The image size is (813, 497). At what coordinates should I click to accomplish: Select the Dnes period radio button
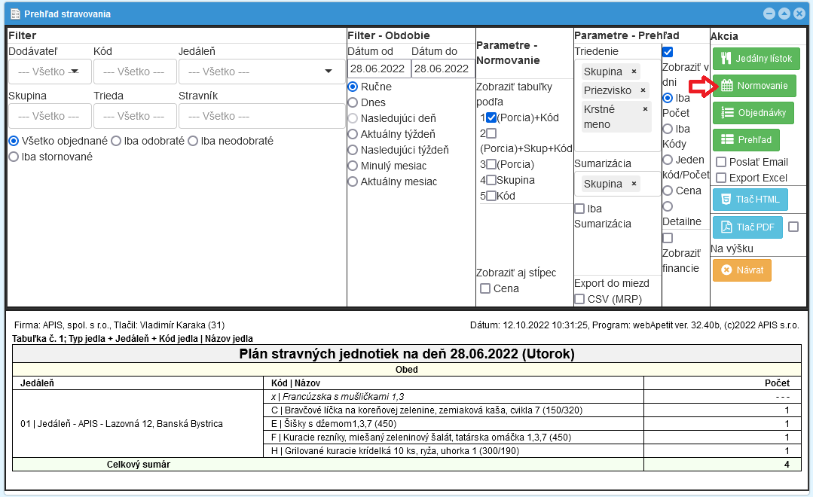352,102
